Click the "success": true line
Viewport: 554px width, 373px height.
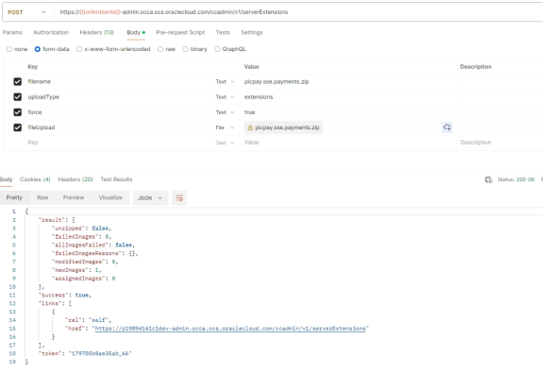[65, 295]
